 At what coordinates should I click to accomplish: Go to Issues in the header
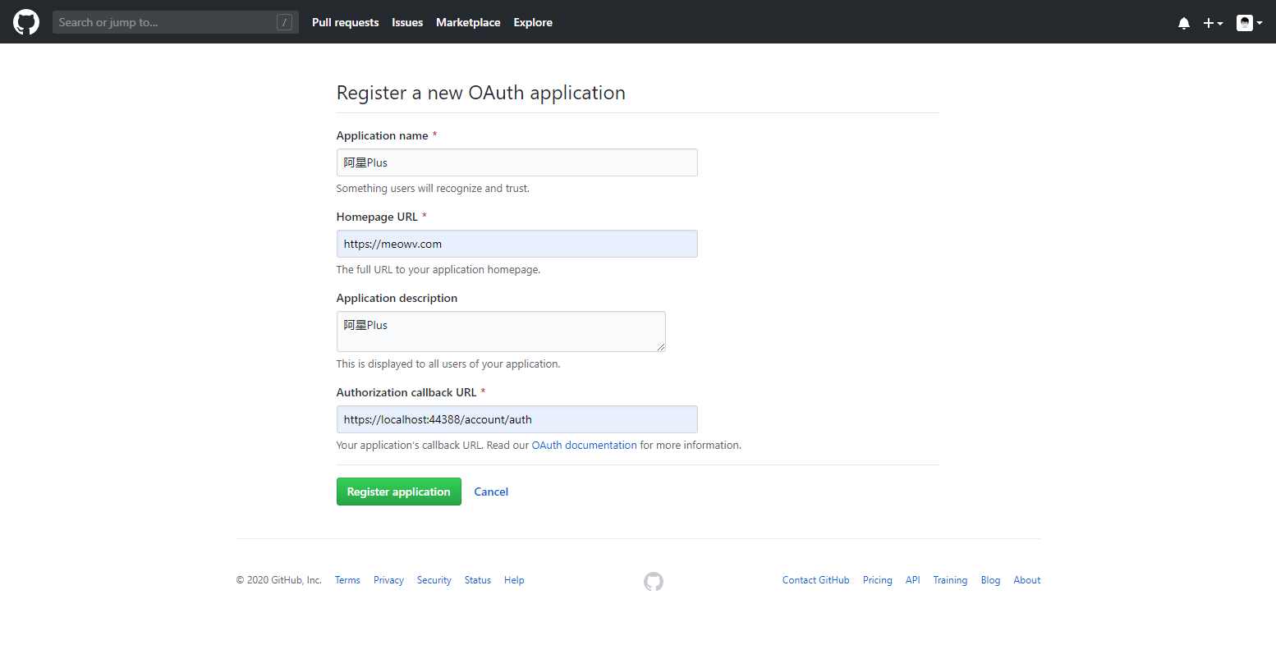407,22
